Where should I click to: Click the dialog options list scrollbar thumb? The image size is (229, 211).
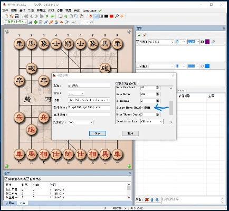tap(171, 108)
